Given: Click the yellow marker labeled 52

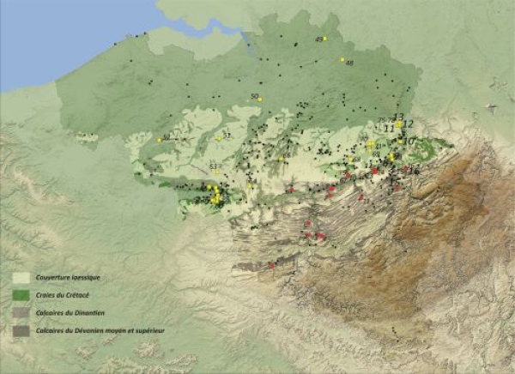Looking at the screenshot, I should click(x=159, y=140).
